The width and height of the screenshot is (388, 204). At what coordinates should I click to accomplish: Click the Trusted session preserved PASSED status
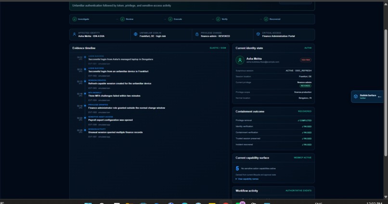click(x=307, y=139)
